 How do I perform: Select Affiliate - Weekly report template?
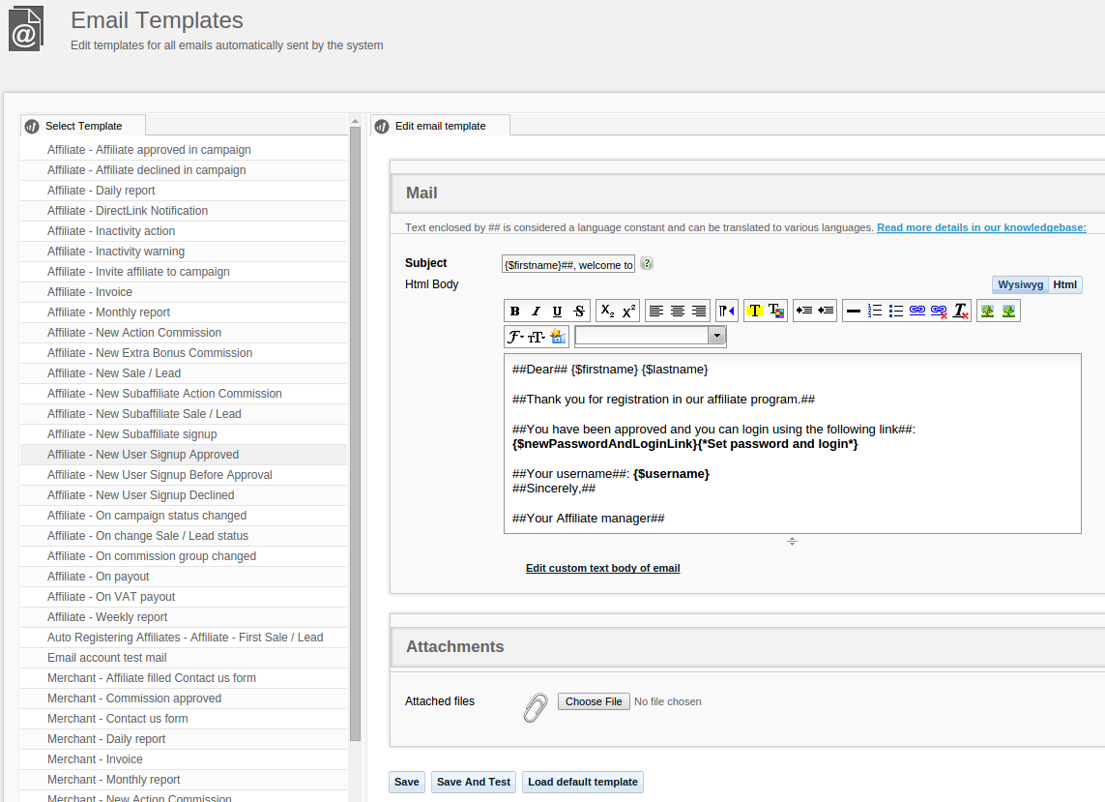pyautogui.click(x=184, y=617)
